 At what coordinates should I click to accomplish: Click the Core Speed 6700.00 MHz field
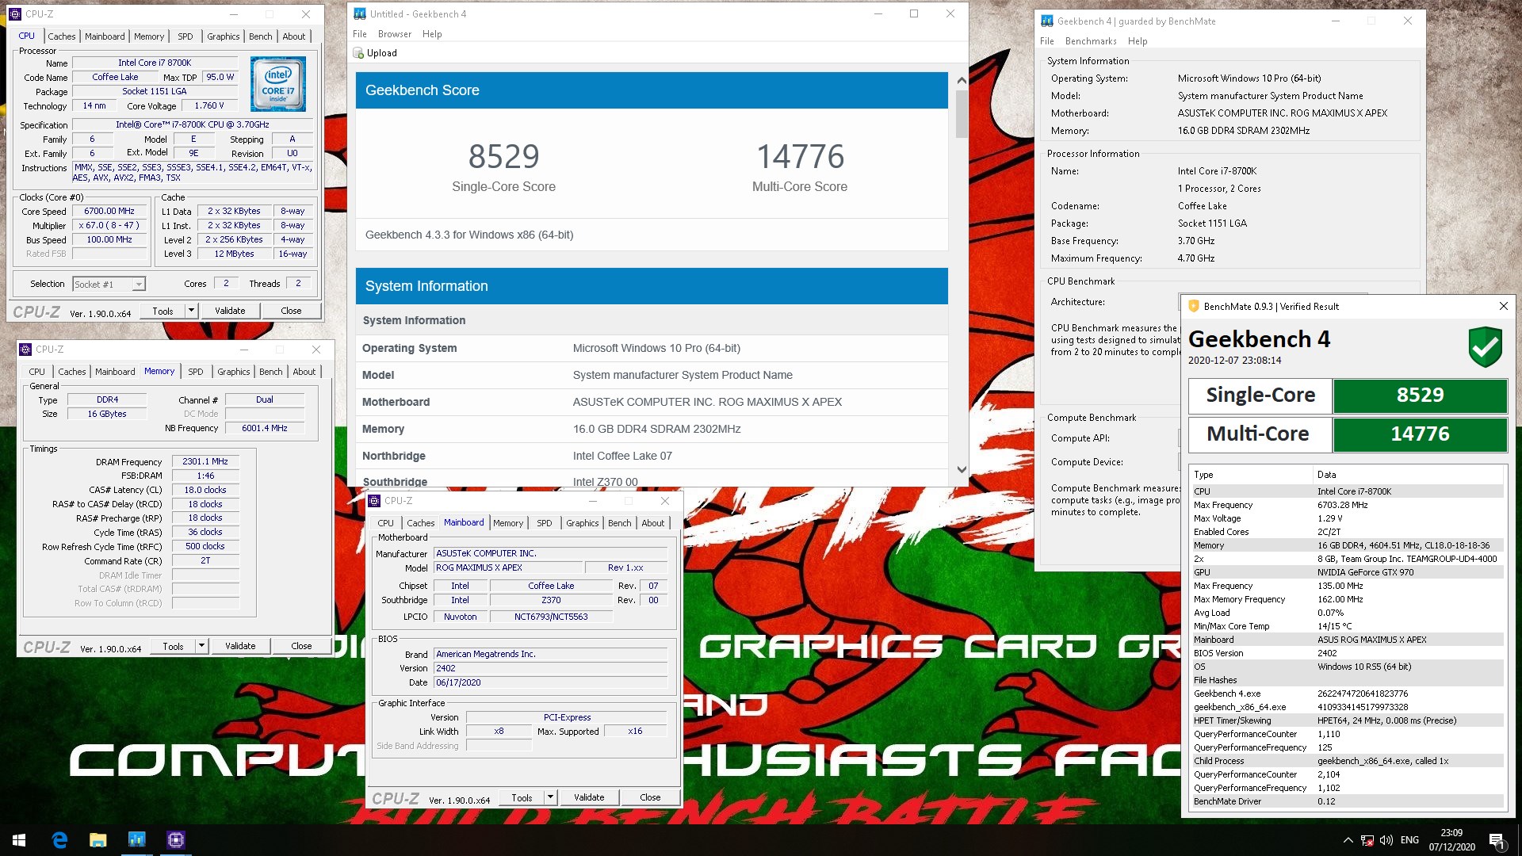click(x=109, y=211)
